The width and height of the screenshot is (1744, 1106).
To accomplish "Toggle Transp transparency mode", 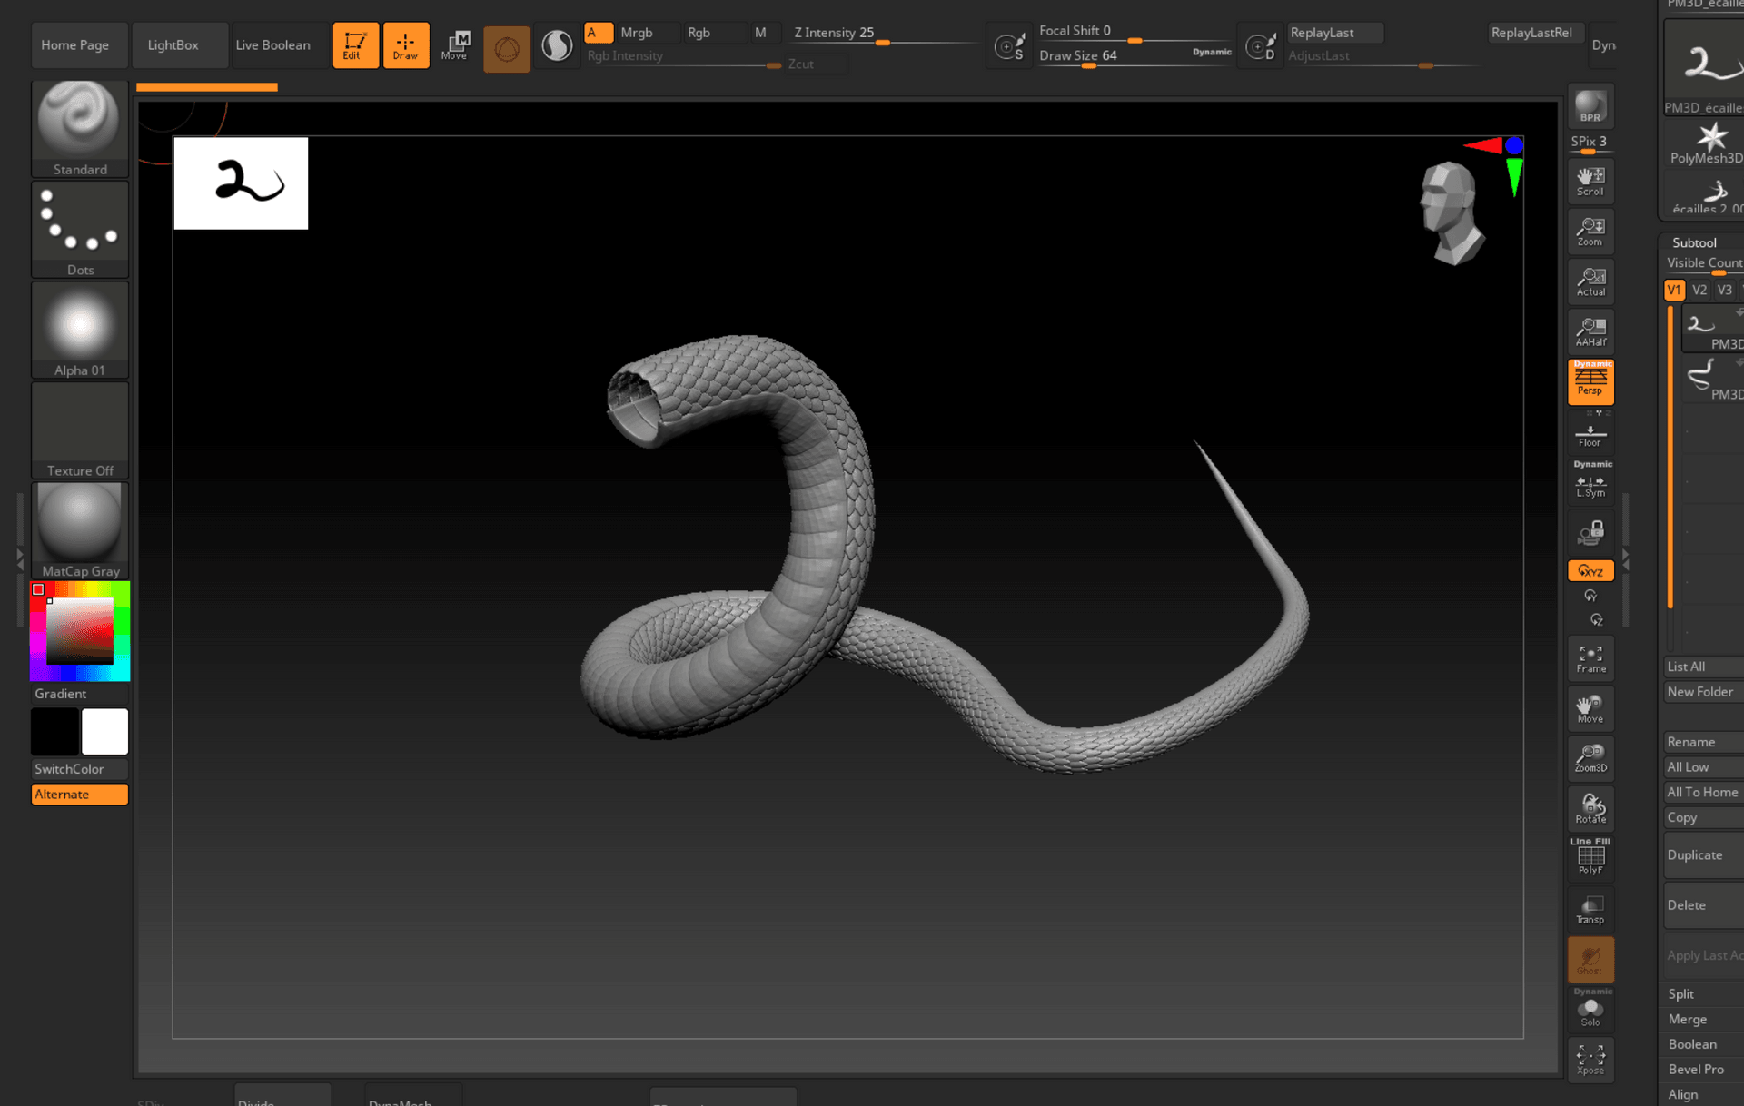I will 1590,909.
